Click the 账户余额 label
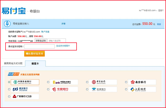This screenshot has height=108, width=166. [x=12, y=36]
